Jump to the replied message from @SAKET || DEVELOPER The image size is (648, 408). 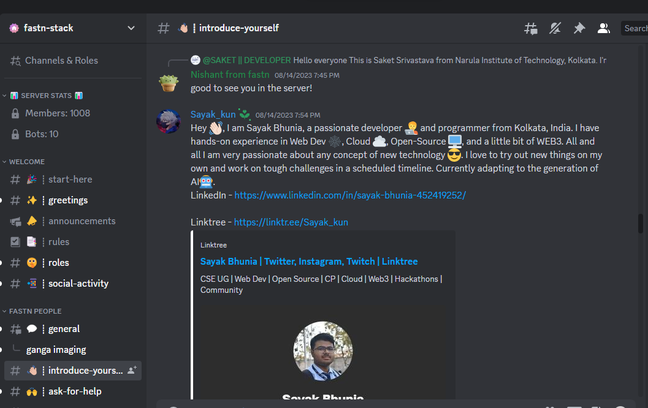tap(449, 60)
